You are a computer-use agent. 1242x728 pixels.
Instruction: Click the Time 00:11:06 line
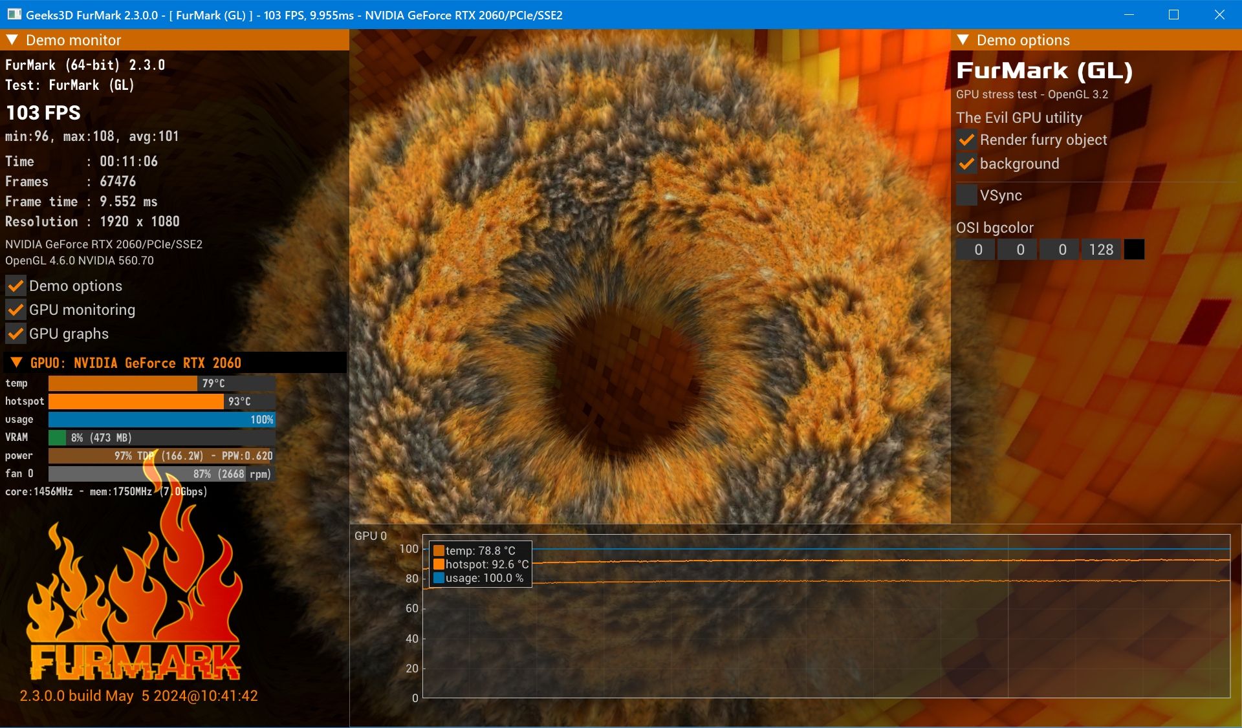pyautogui.click(x=82, y=162)
